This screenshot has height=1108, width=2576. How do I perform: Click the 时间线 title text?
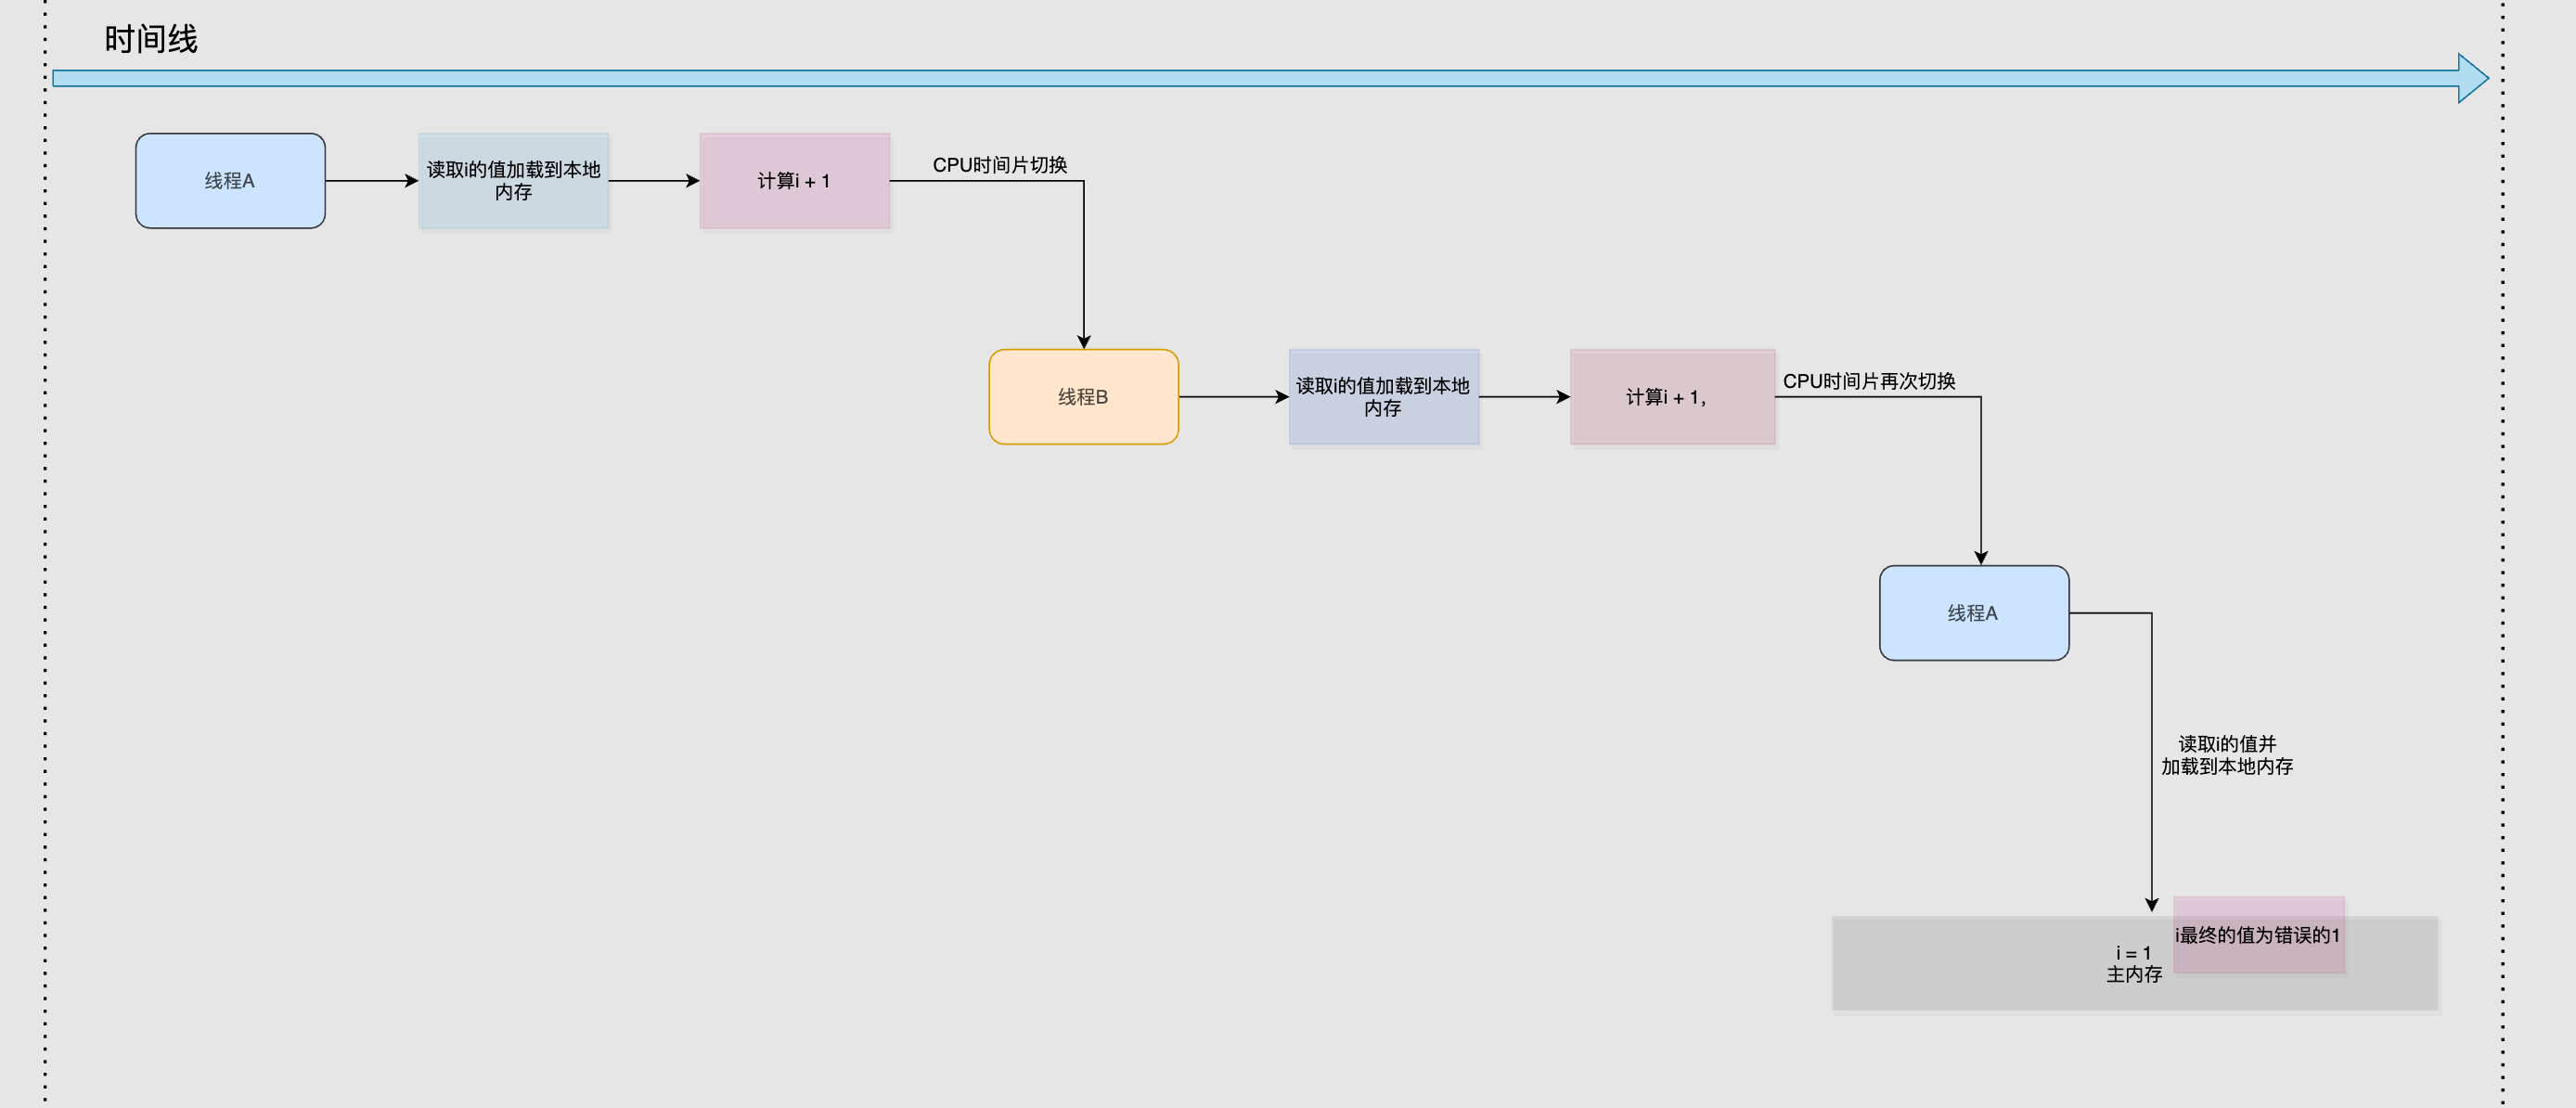tap(151, 40)
